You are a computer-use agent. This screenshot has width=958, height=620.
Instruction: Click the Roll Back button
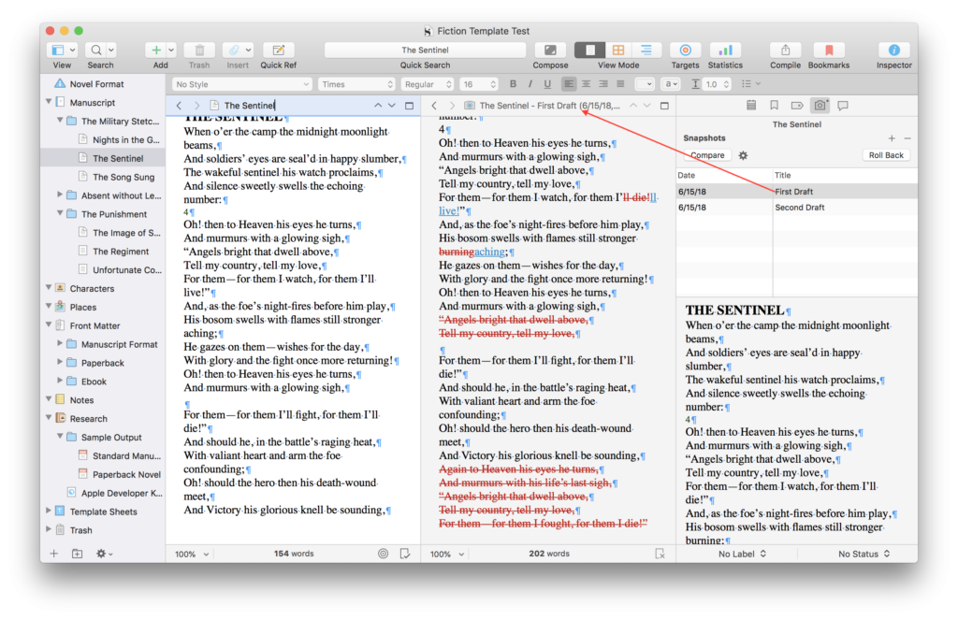[886, 156]
